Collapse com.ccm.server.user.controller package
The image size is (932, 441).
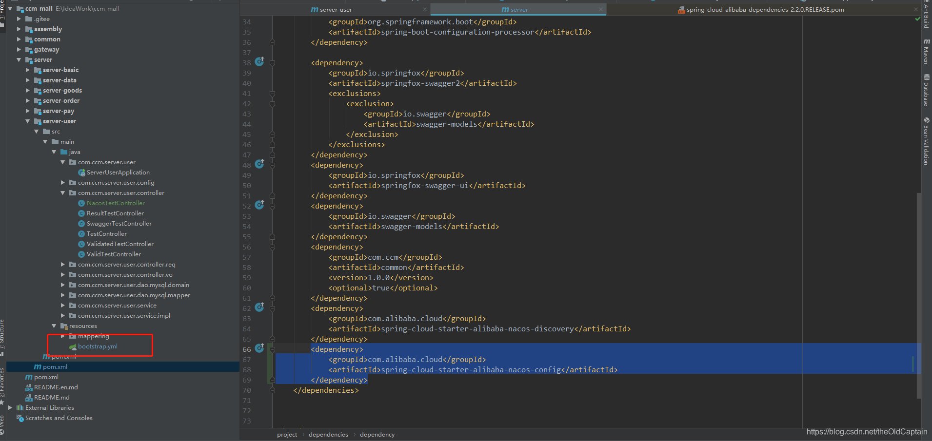[x=63, y=193]
